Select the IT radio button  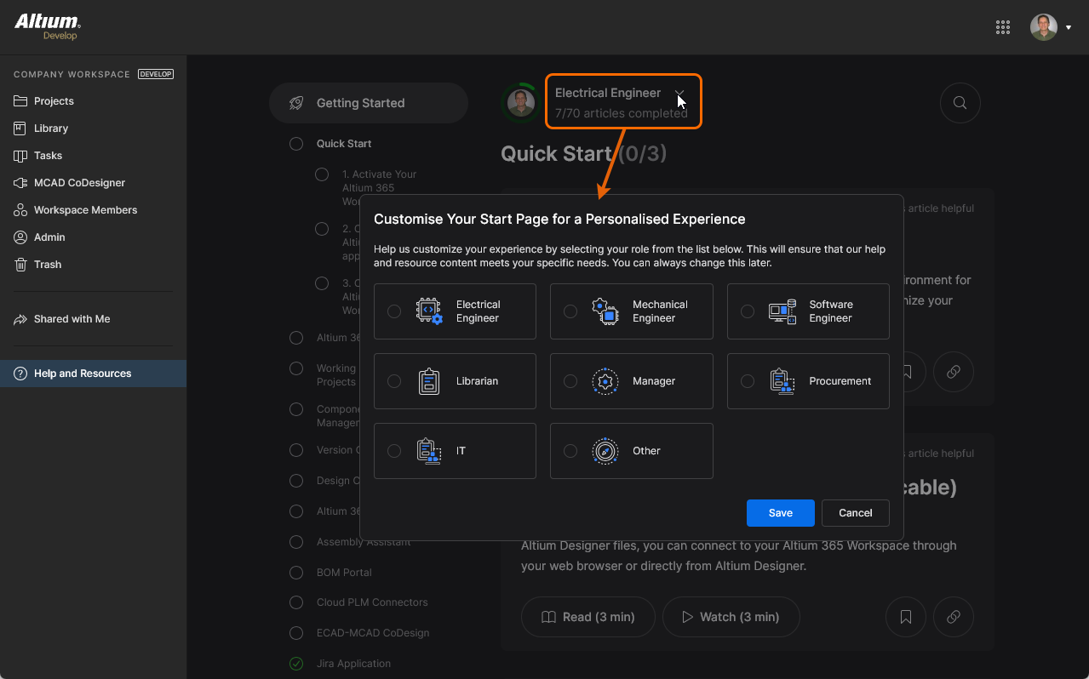pyautogui.click(x=394, y=451)
